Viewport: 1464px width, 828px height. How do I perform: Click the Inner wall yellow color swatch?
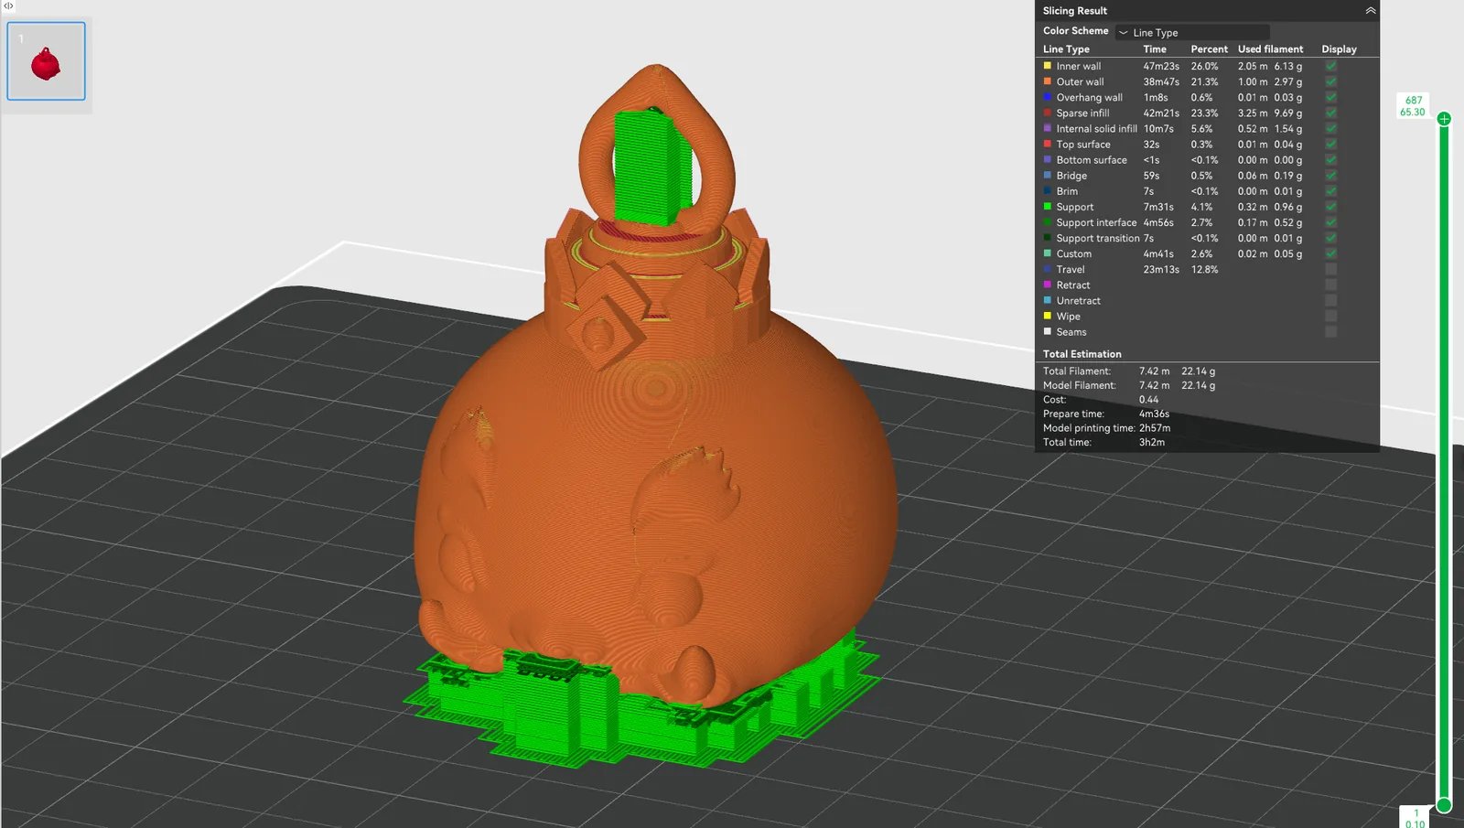[x=1048, y=66]
